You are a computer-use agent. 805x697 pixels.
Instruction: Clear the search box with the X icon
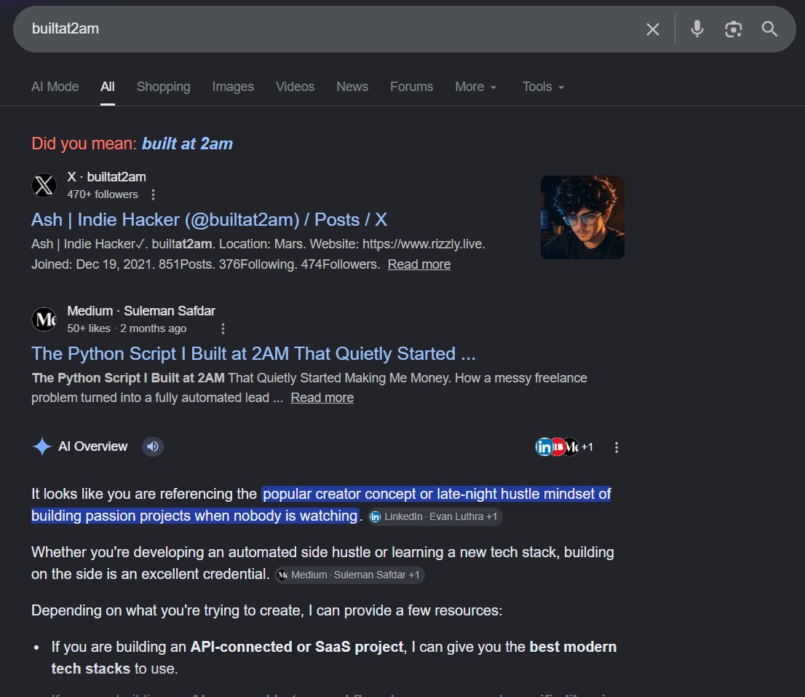tap(653, 29)
